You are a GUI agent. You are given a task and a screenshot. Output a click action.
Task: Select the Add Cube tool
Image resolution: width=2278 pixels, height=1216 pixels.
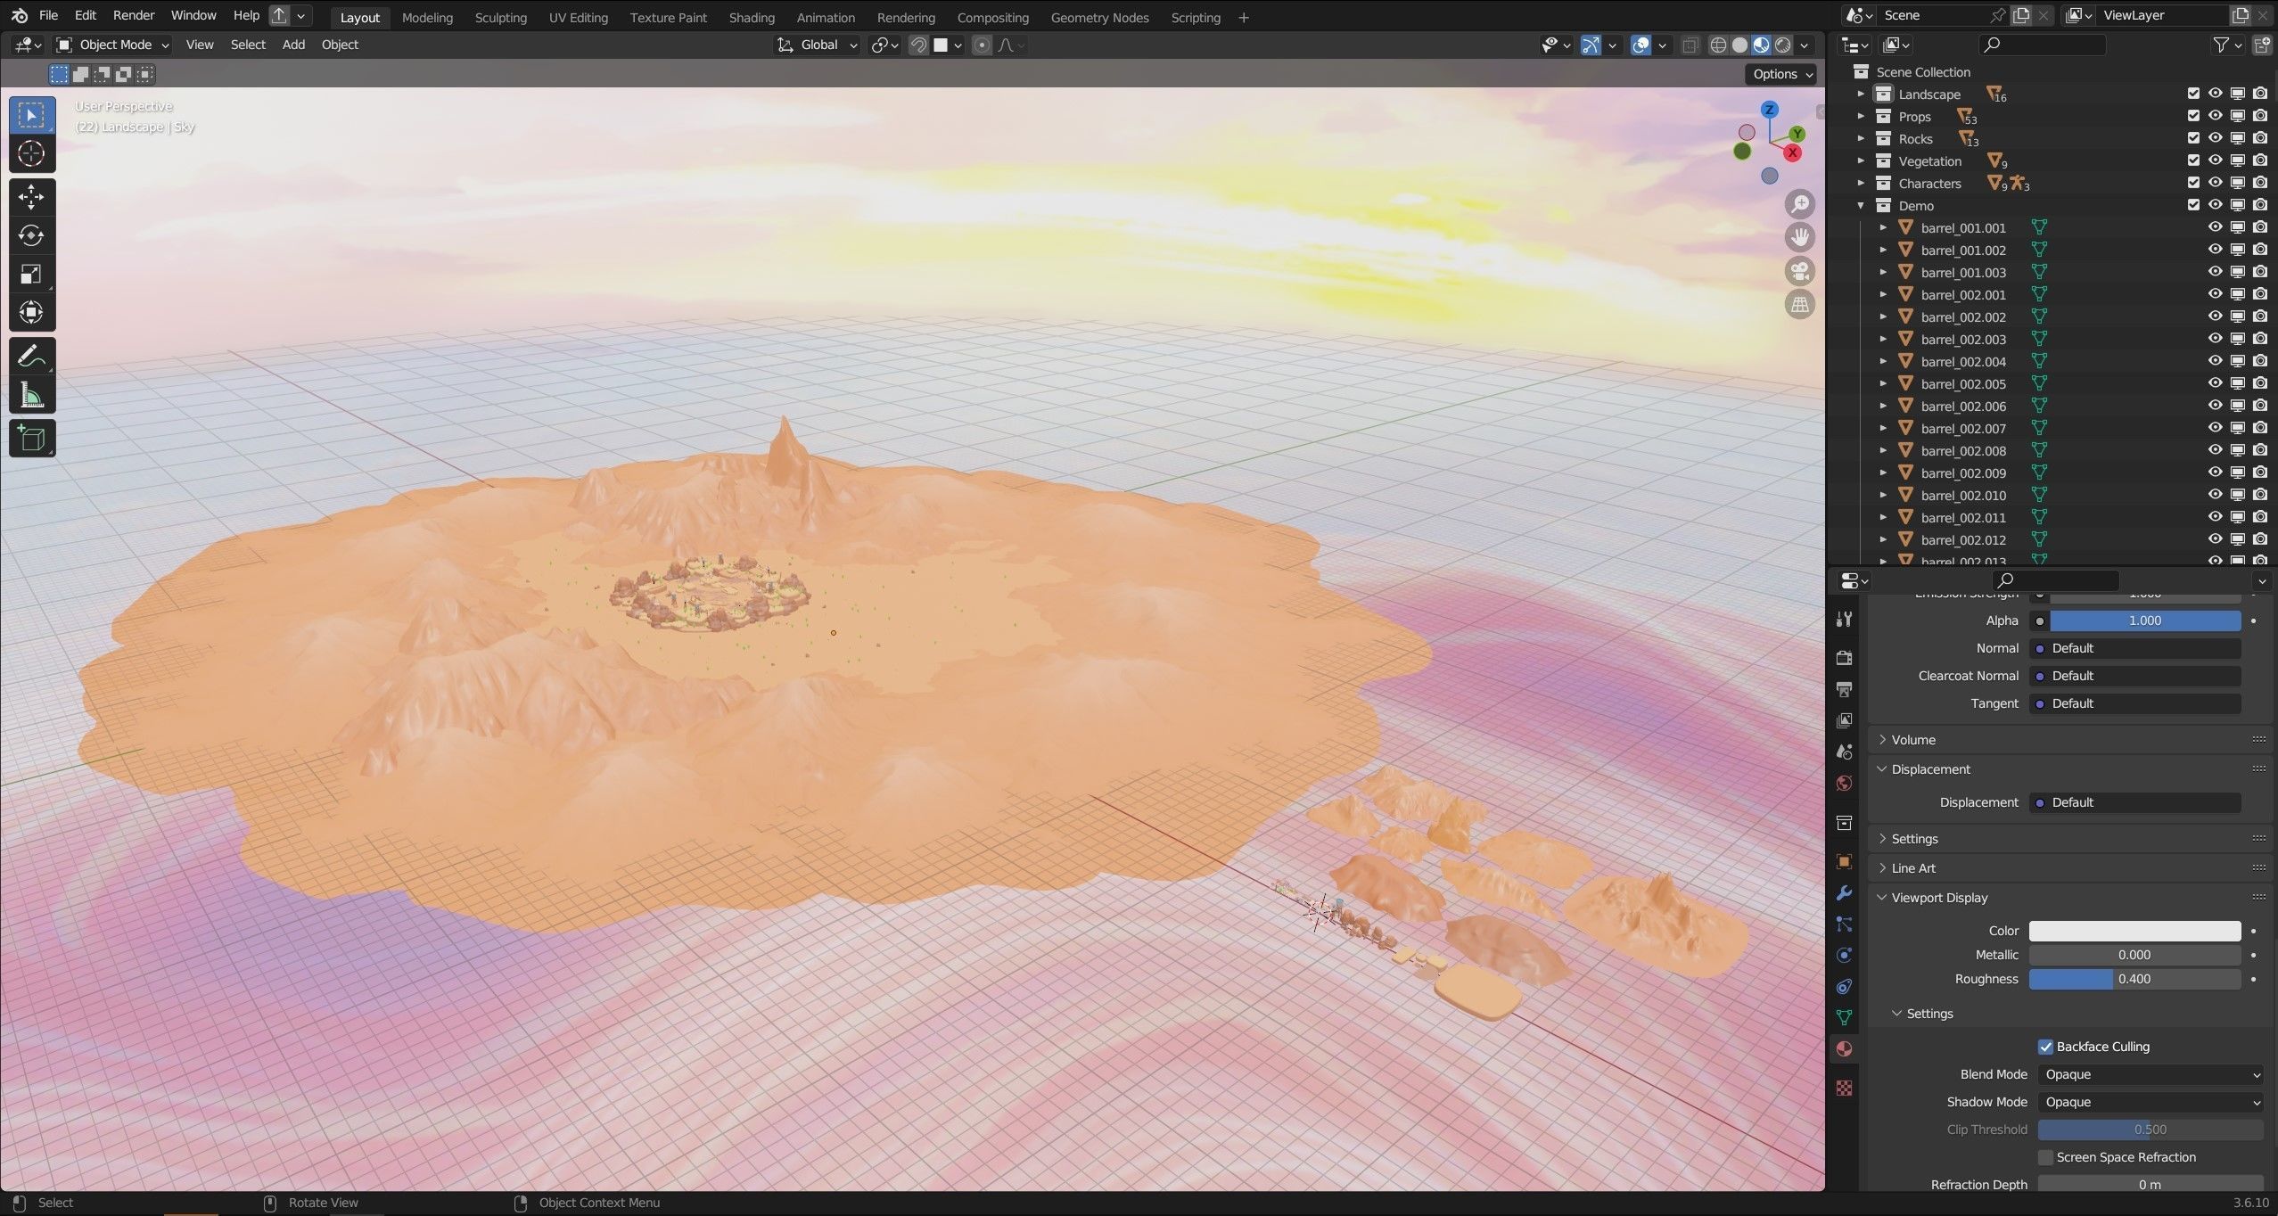pos(31,439)
